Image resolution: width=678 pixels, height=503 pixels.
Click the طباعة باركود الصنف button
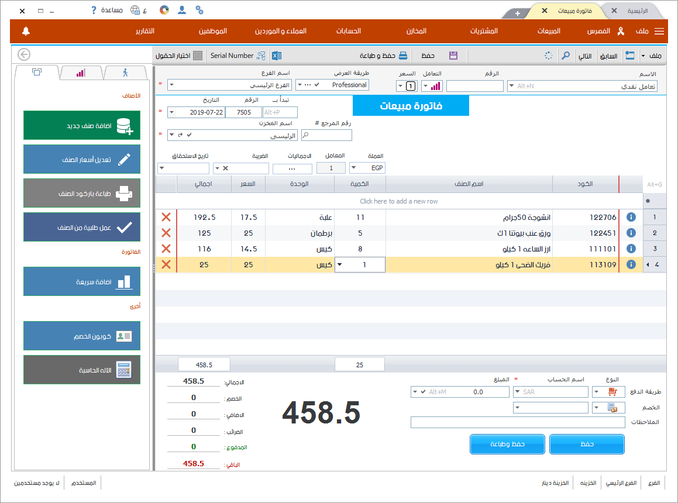point(82,194)
